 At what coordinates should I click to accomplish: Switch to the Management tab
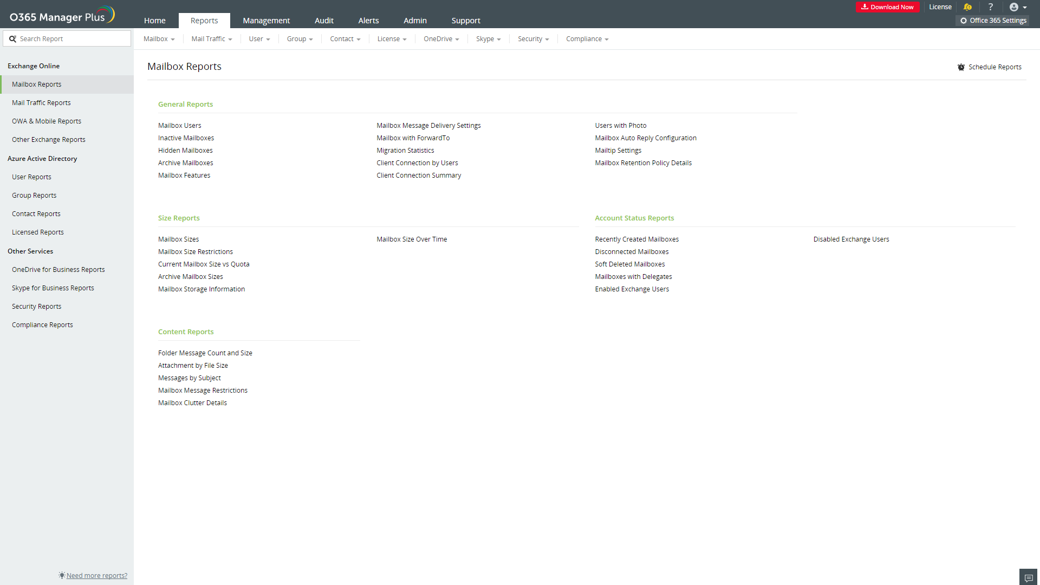point(266,21)
